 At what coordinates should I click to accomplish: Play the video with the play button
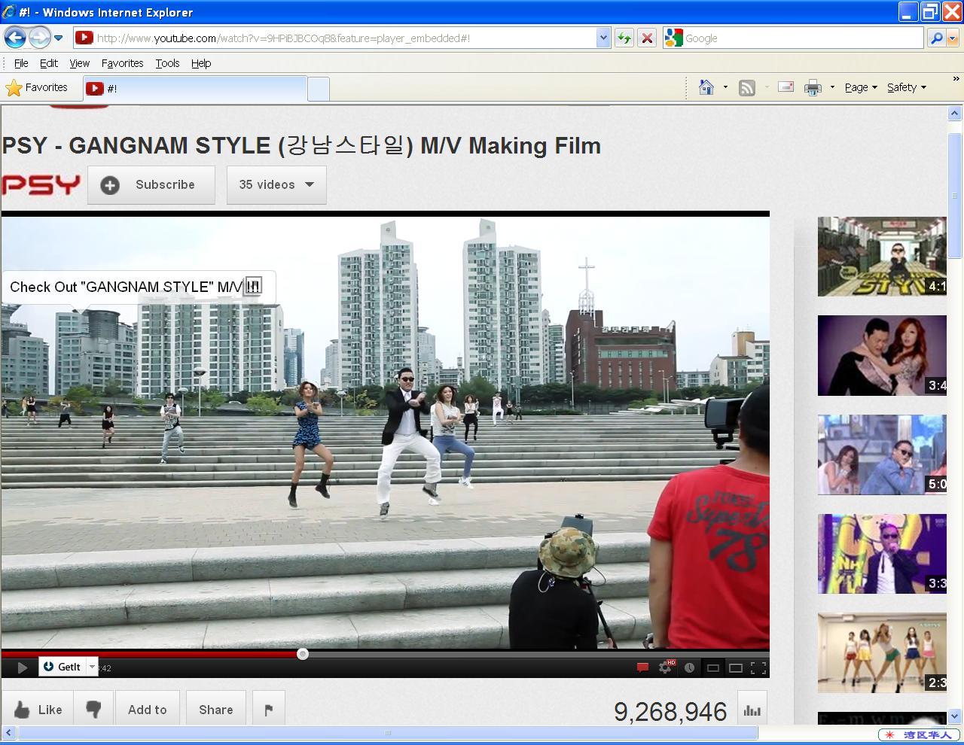(x=22, y=667)
